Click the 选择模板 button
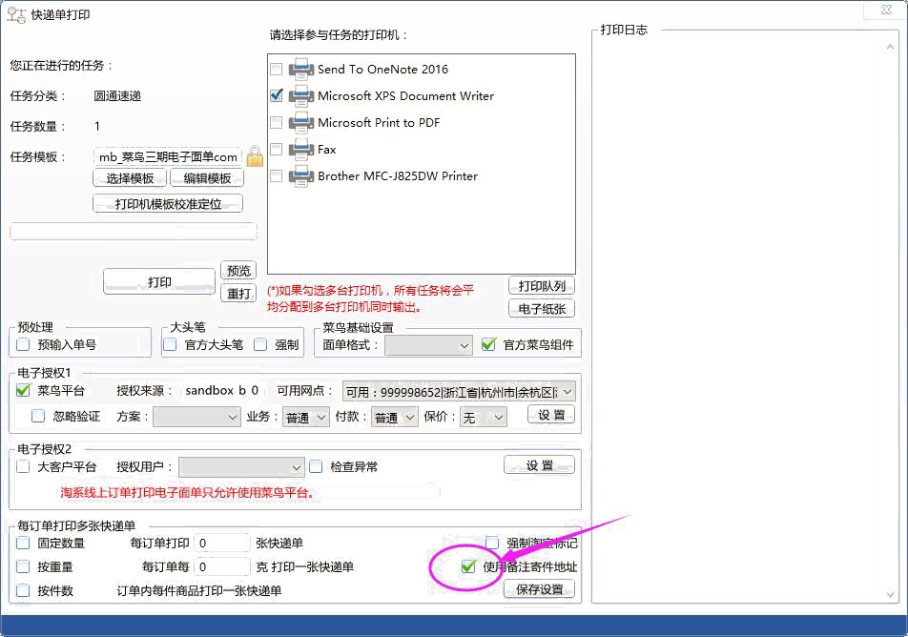908x637 pixels. coord(130,178)
